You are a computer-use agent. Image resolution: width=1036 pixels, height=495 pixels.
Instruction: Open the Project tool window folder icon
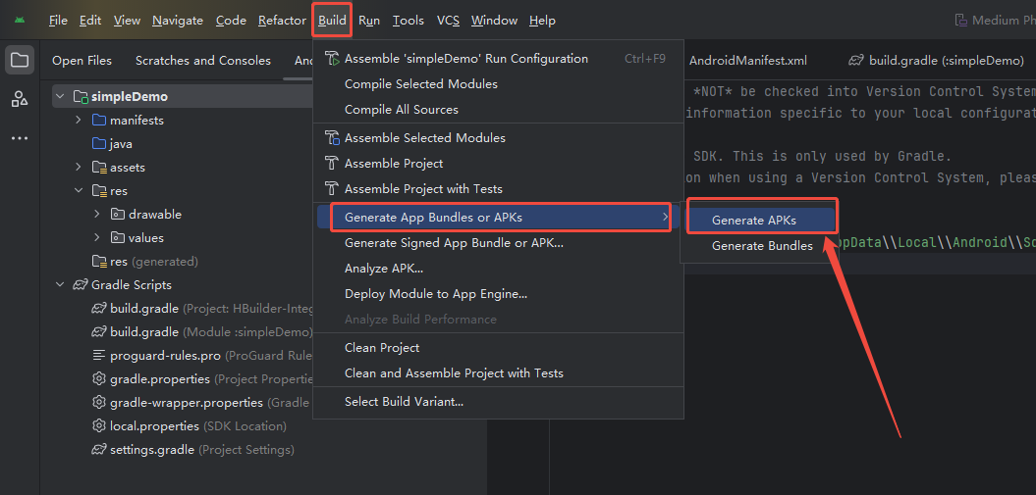tap(20, 60)
